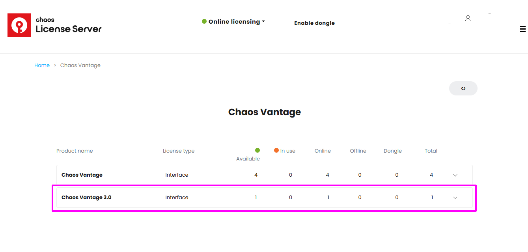Open the hamburger menu icon

point(522,29)
